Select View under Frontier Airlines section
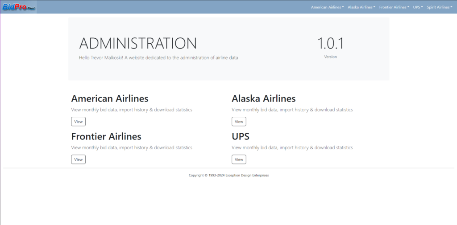Viewport: 457px width, 225px height. (x=78, y=160)
